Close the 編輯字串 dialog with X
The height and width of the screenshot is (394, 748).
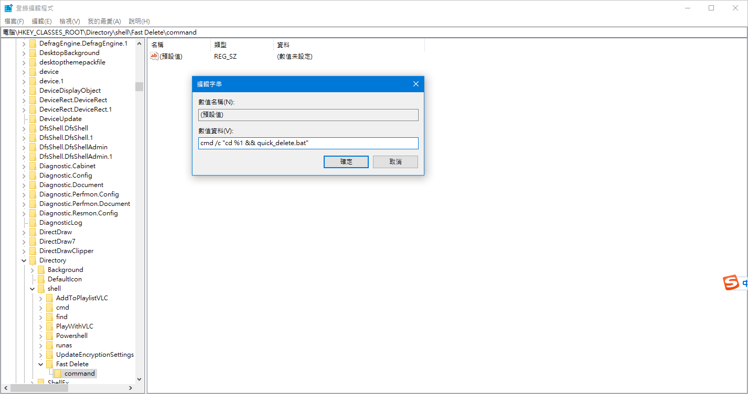tap(415, 84)
